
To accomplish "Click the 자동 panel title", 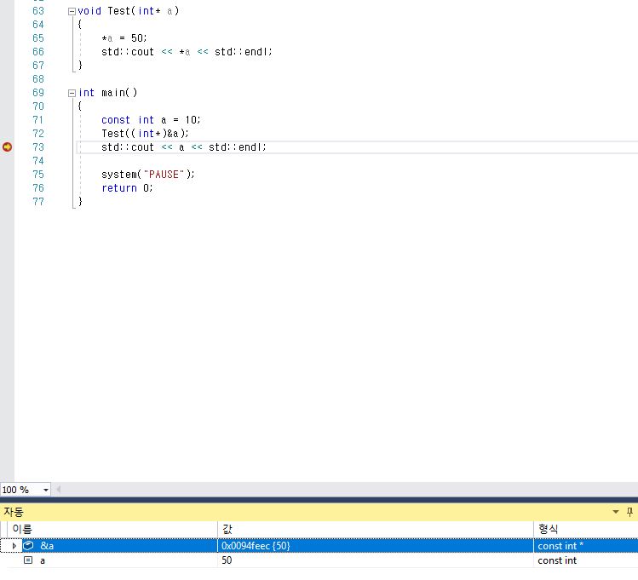I will 14,512.
